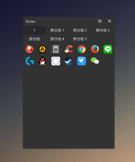The image size is (135, 162).
Task: Open the CCleaner icon
Action: 69,49
